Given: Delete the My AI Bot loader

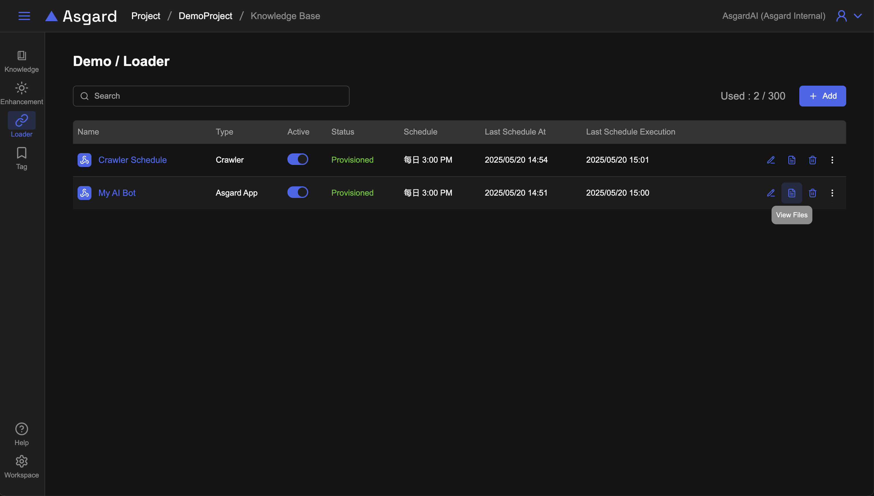Looking at the screenshot, I should click(x=812, y=193).
